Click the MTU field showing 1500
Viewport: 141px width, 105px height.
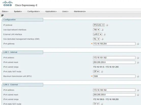pos(114,76)
